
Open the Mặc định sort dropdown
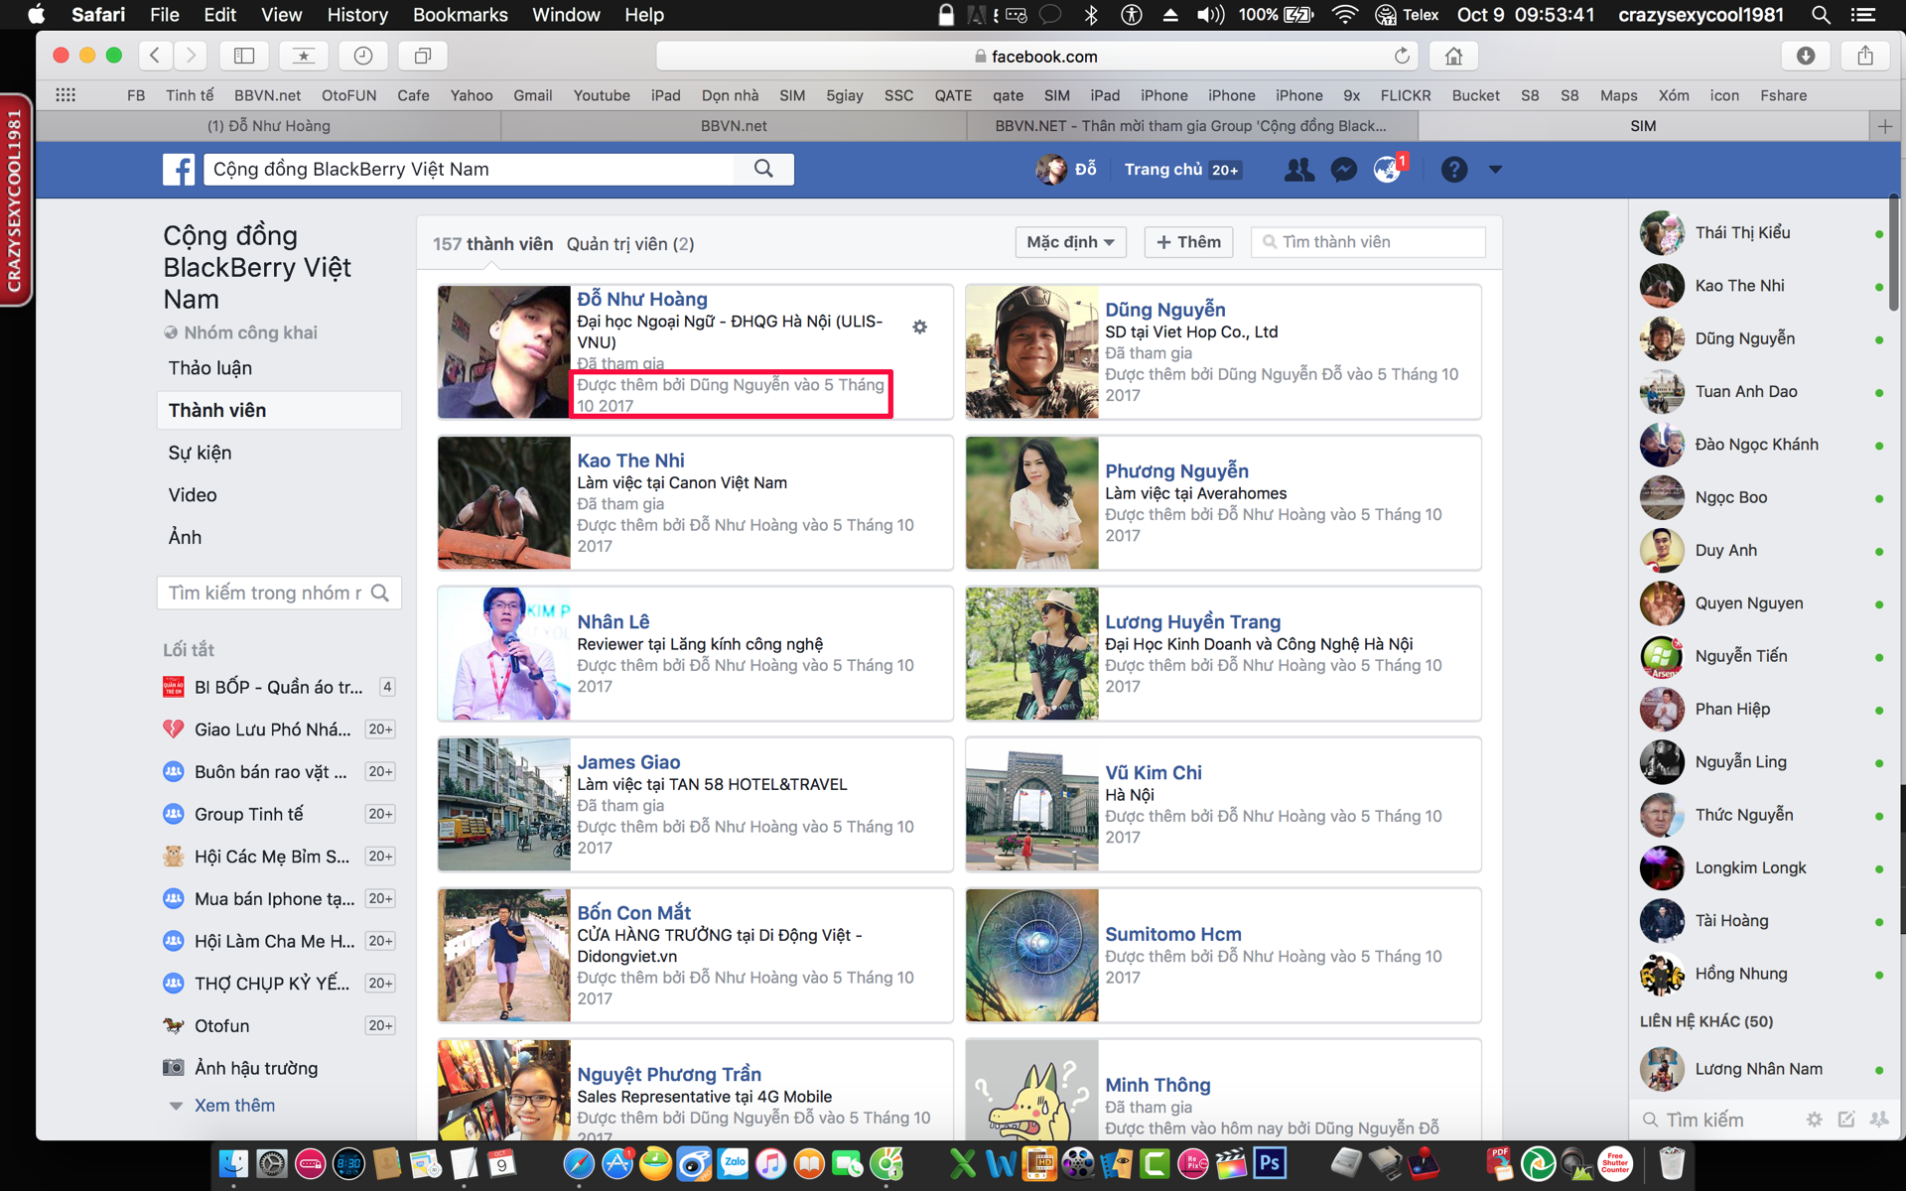(x=1069, y=242)
